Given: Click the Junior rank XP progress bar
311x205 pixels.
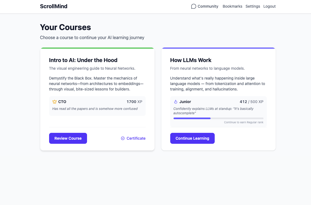Looking at the screenshot, I should tap(218, 118).
